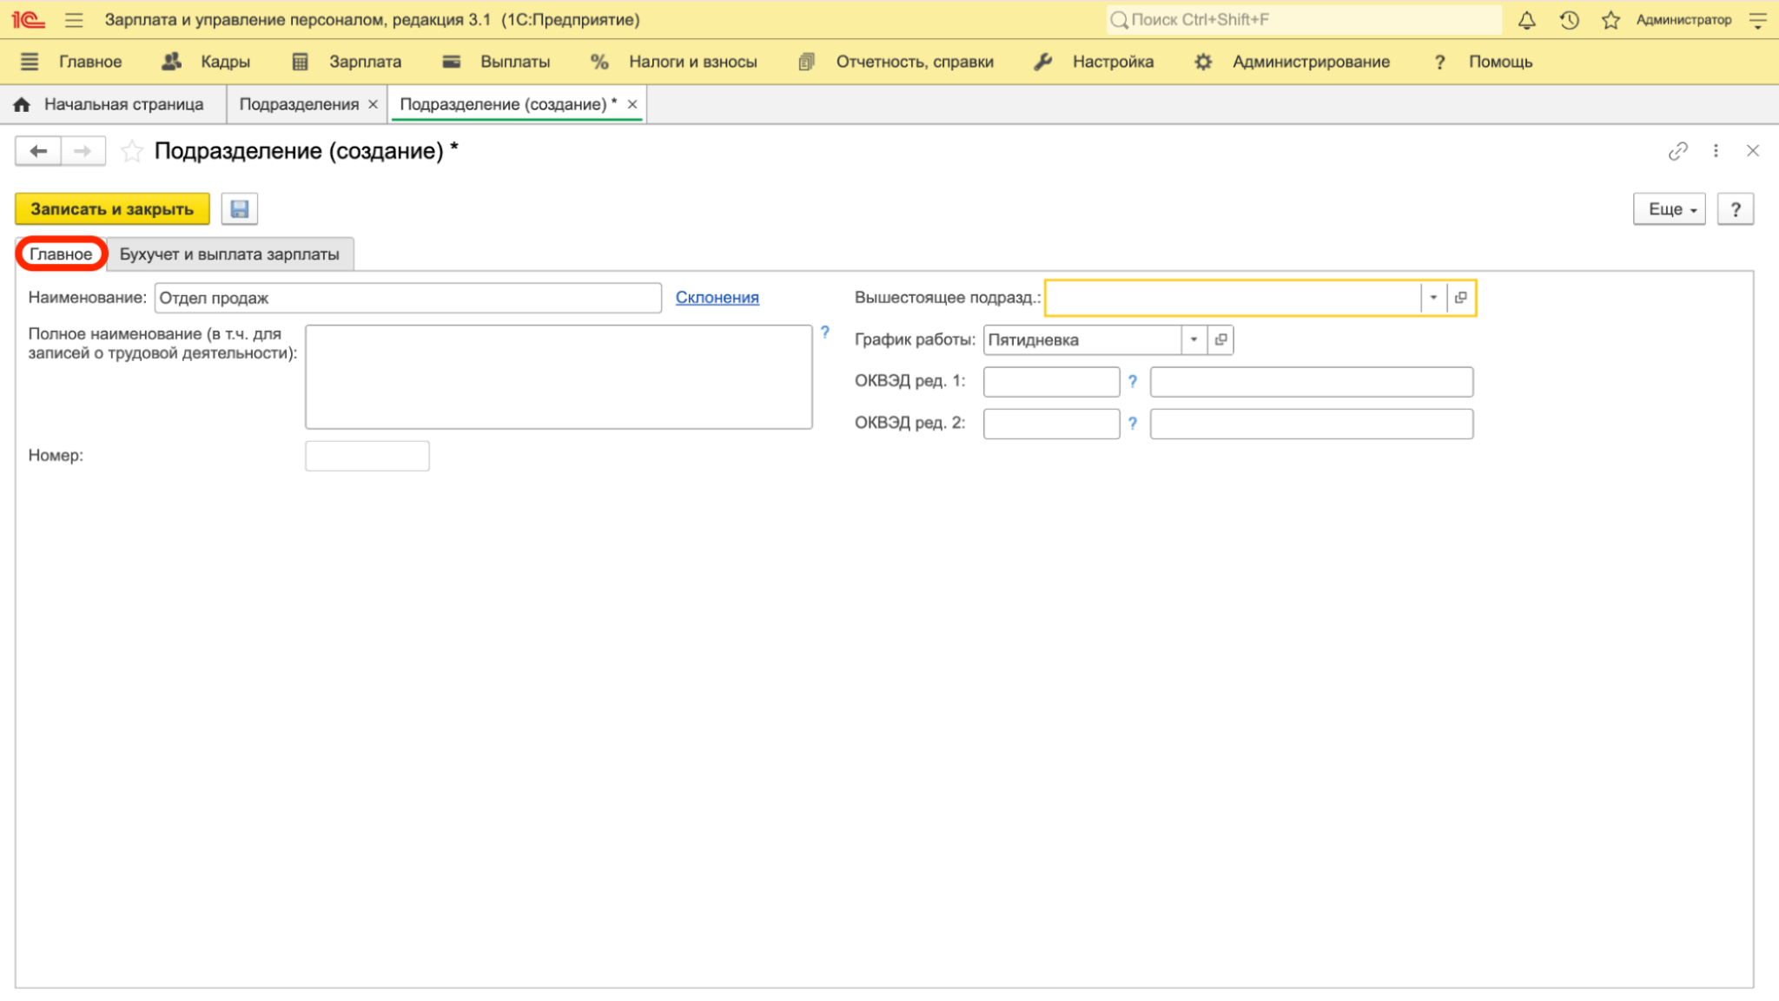Screen dimensions: 1779x1001
Task: Open the history clock icon
Action: [1569, 20]
